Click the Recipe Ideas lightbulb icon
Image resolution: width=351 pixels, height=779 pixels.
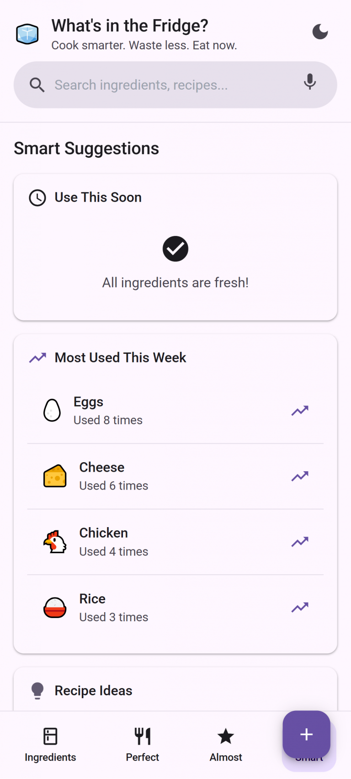(37, 690)
